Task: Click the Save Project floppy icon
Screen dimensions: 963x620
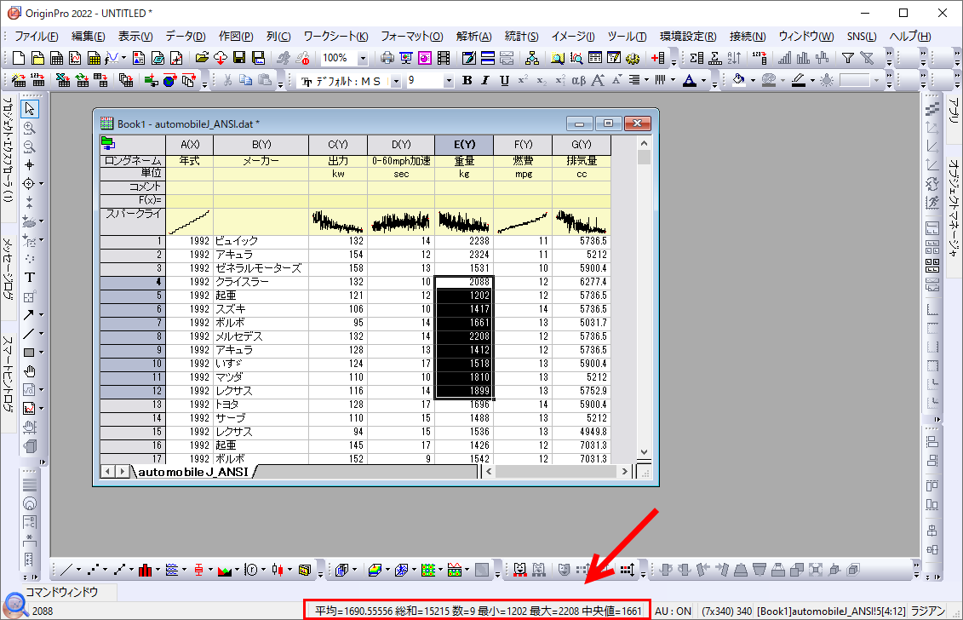Action: (x=239, y=59)
